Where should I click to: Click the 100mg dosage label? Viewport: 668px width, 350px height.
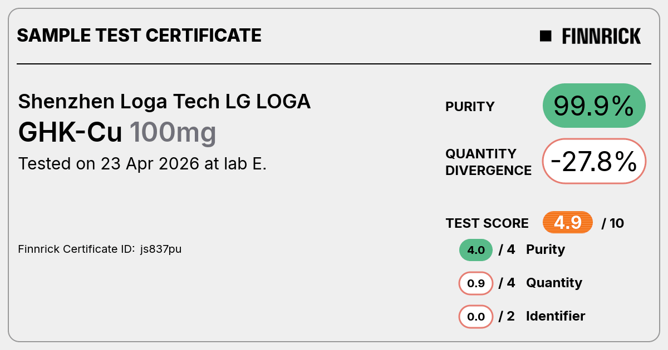coord(173,133)
